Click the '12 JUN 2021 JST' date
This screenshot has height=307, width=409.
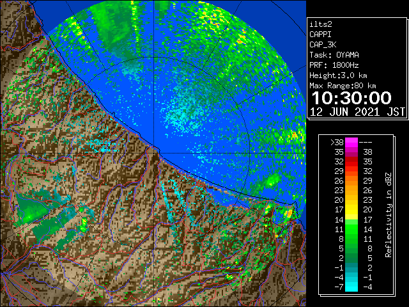[x=358, y=112]
